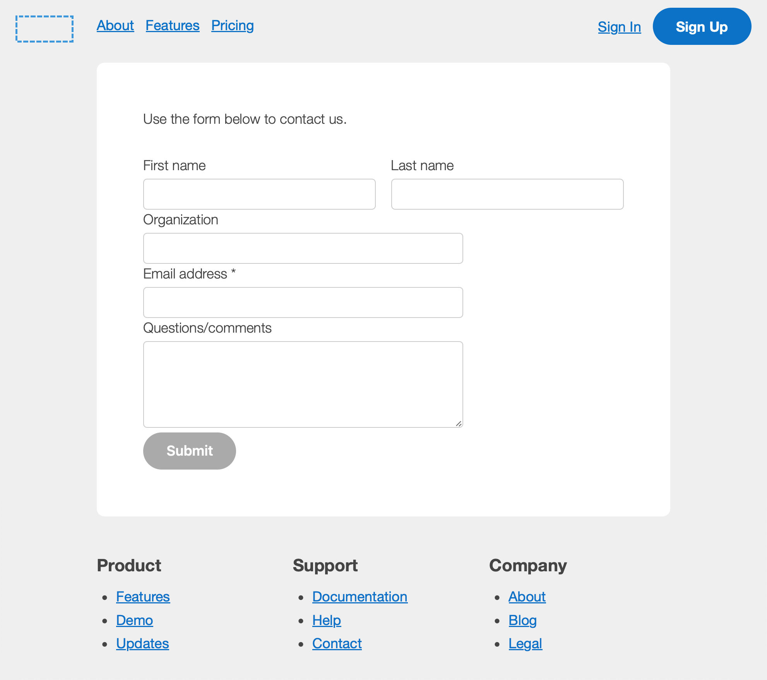This screenshot has height=680, width=767.
Task: Open the Features page from top navigation
Action: [x=172, y=25]
